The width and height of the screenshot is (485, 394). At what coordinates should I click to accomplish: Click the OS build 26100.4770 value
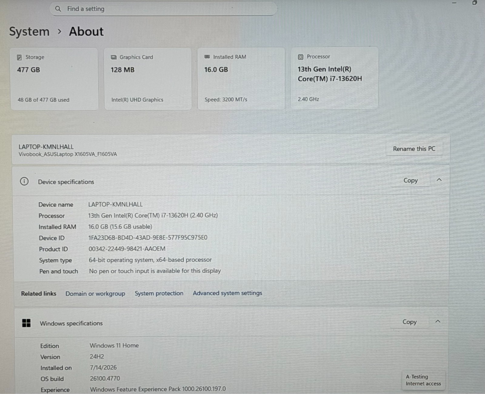pyautogui.click(x=105, y=379)
